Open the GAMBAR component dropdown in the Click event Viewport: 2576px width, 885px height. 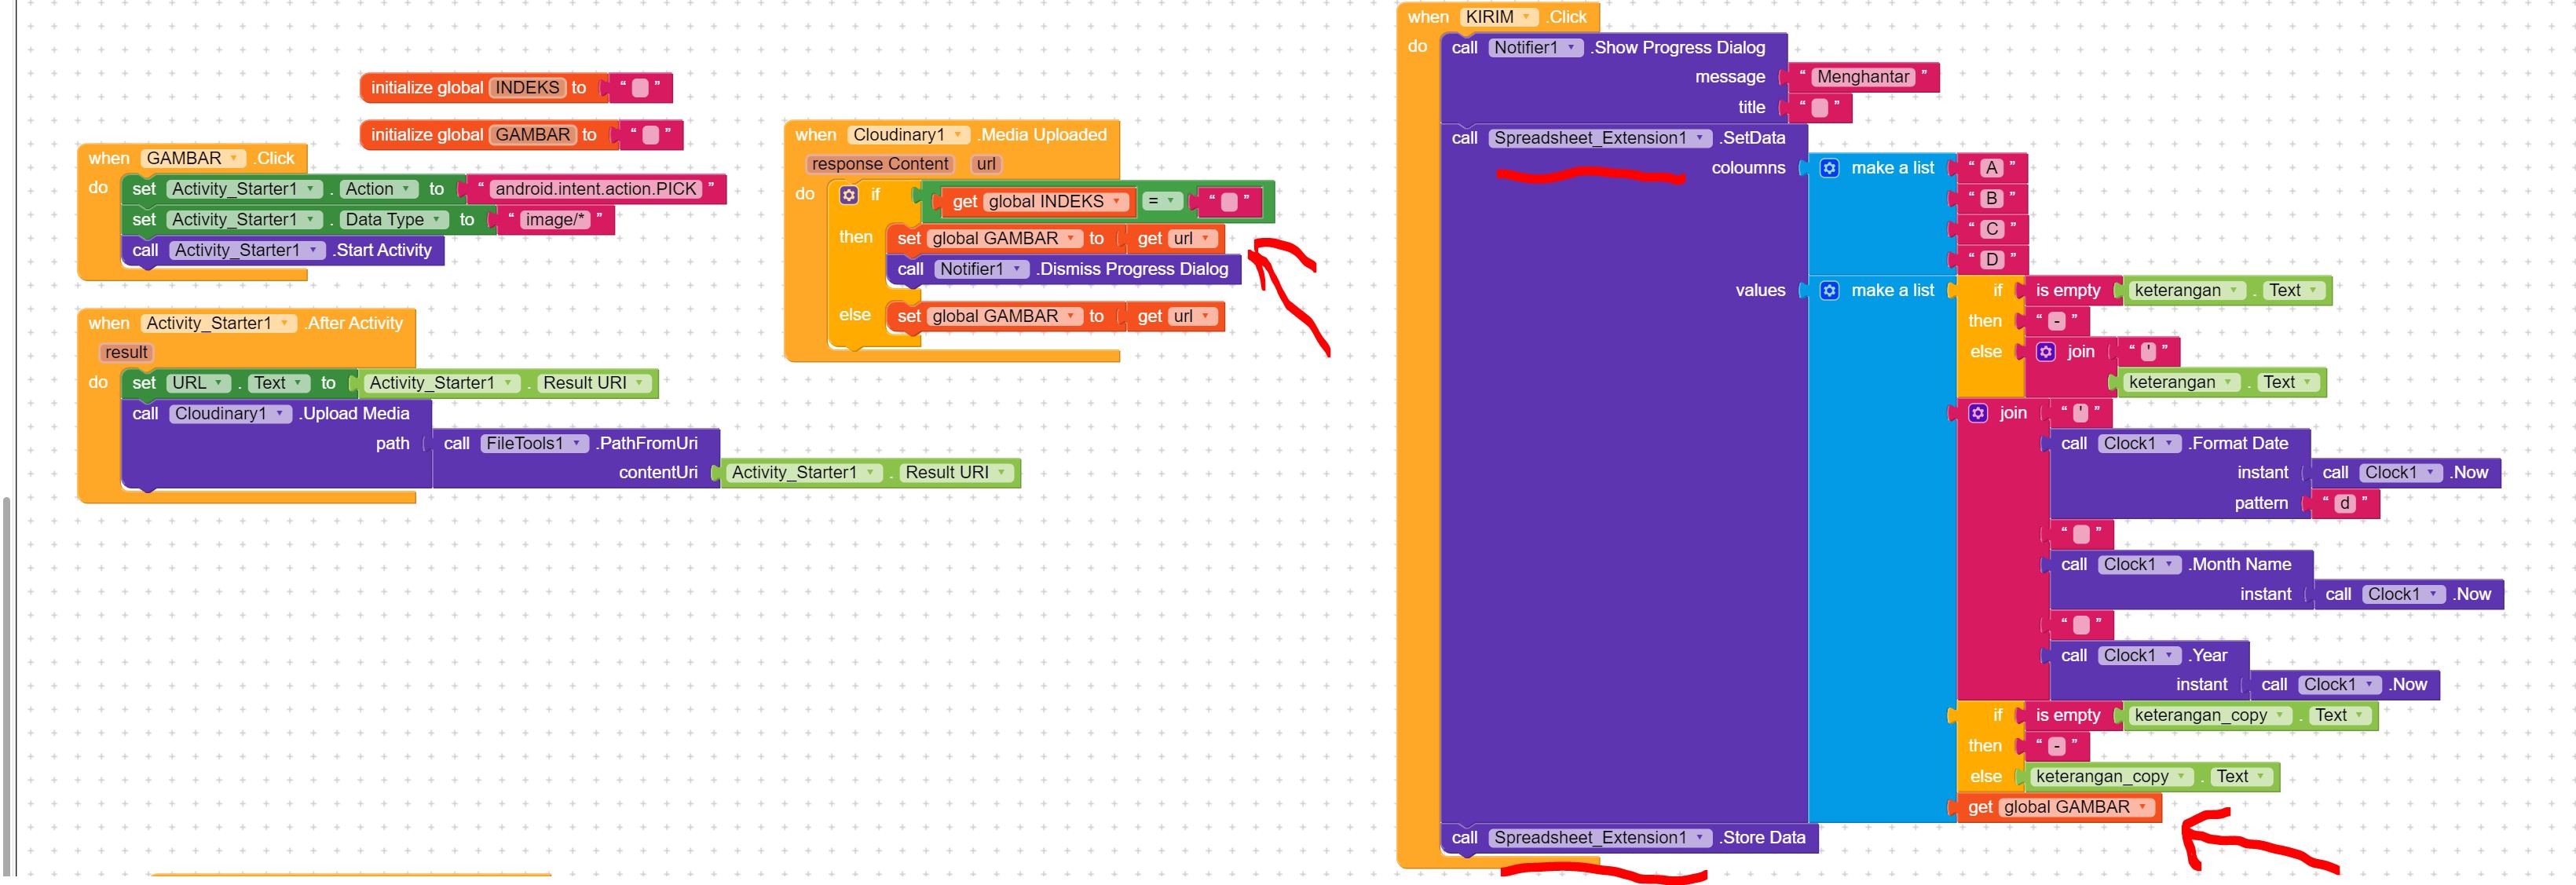pos(234,159)
